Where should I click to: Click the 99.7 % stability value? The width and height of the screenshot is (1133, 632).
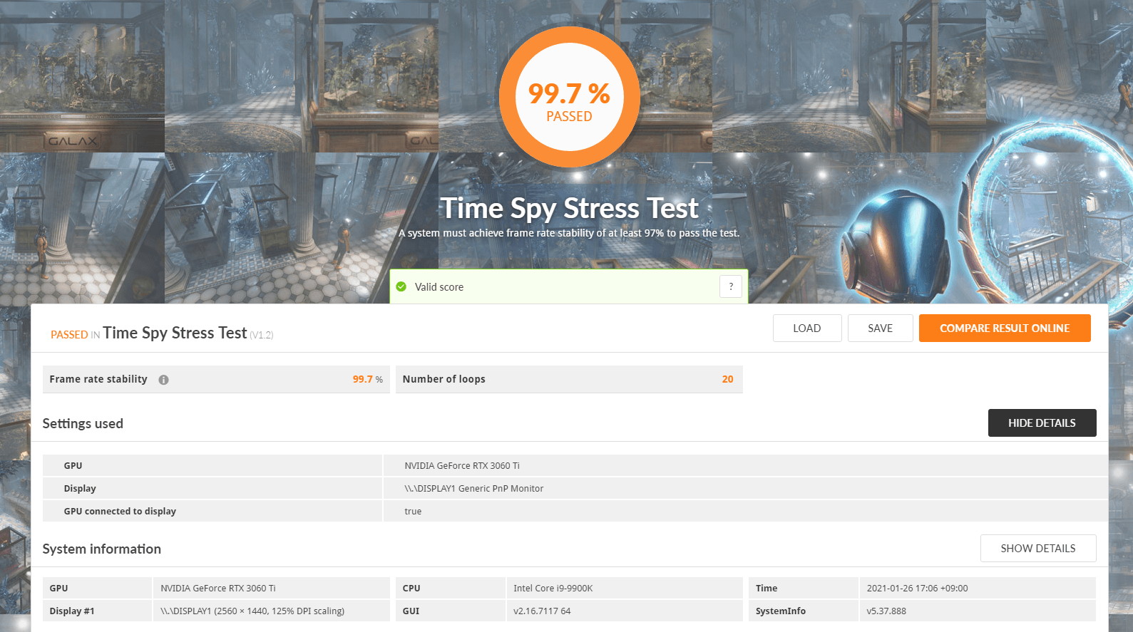[367, 379]
